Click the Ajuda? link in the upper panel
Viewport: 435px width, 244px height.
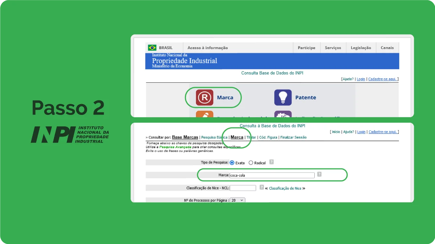coord(348,79)
